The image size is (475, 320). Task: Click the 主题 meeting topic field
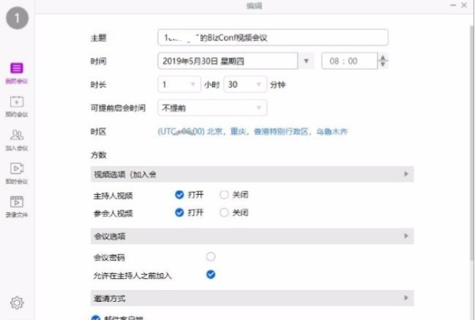coord(272,37)
